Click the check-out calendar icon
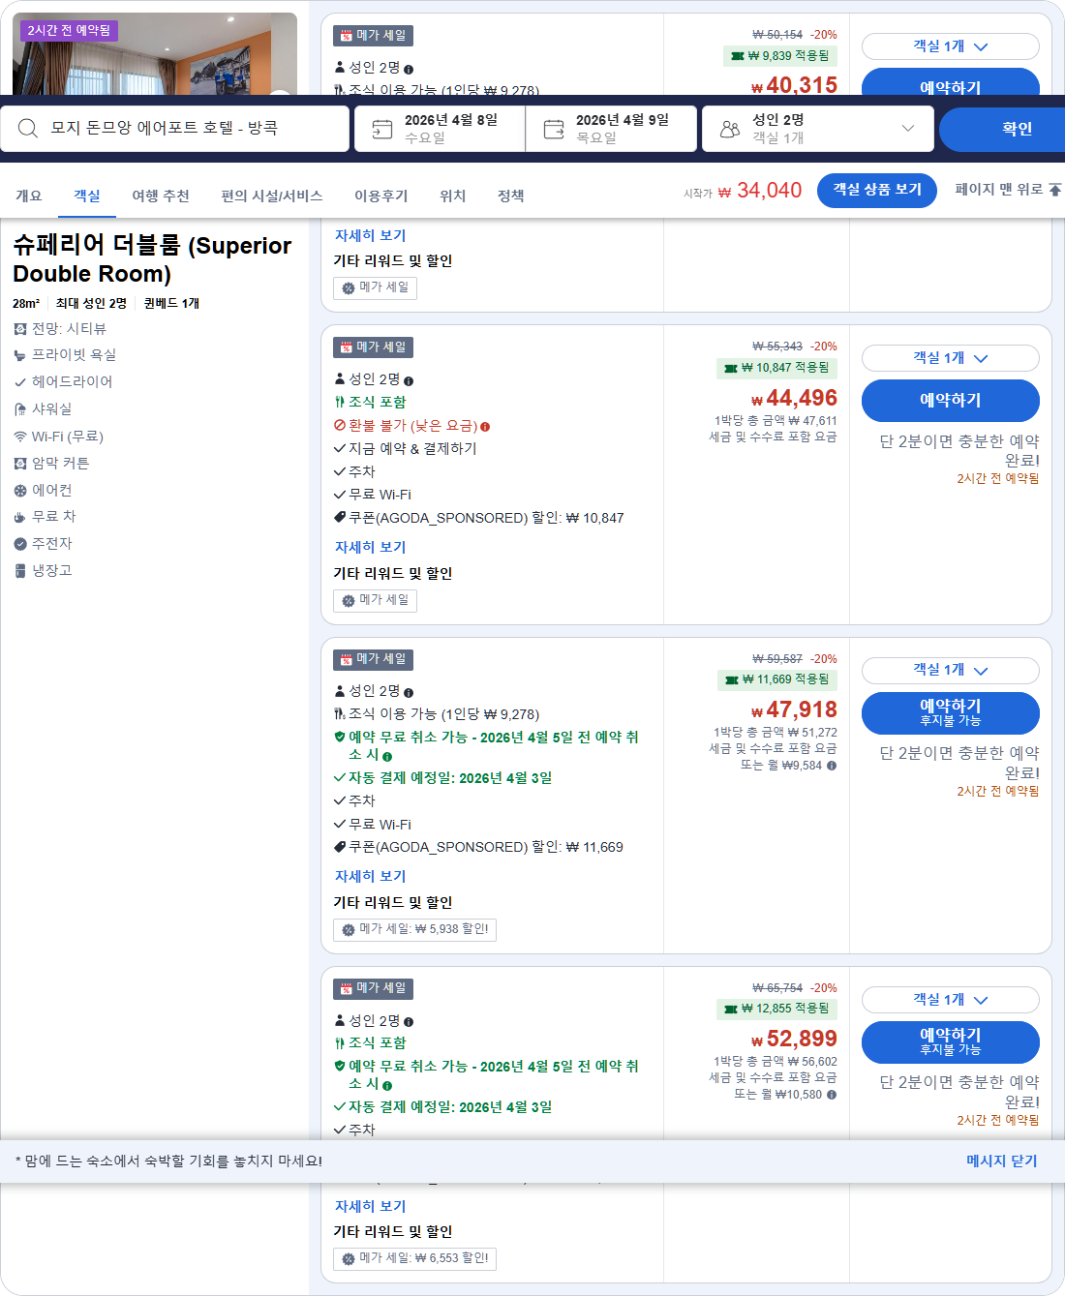 [554, 129]
